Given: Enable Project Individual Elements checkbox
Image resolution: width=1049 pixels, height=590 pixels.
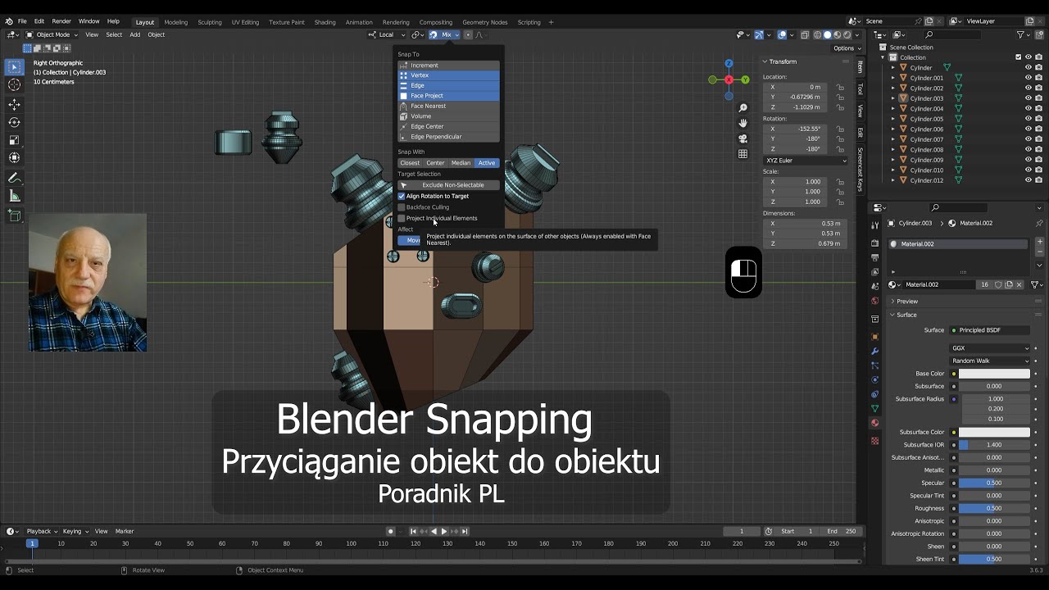Looking at the screenshot, I should pyautogui.click(x=402, y=218).
